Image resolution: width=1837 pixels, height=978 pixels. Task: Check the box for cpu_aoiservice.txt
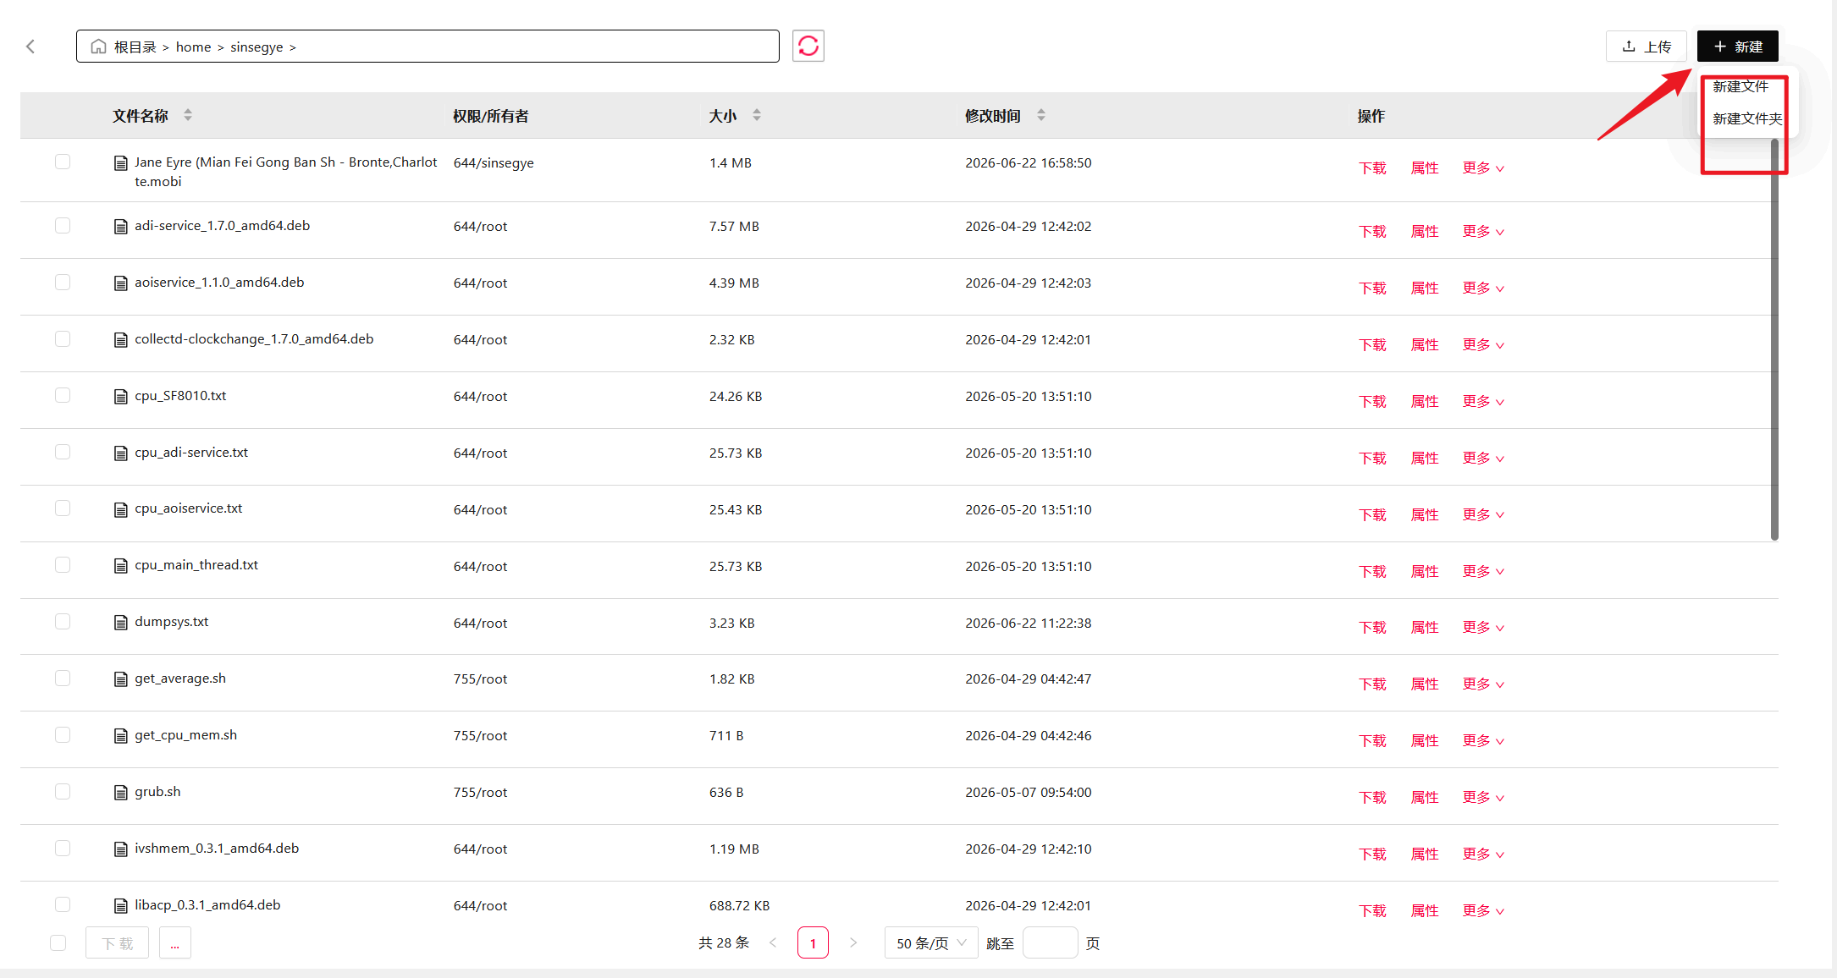[x=63, y=508]
